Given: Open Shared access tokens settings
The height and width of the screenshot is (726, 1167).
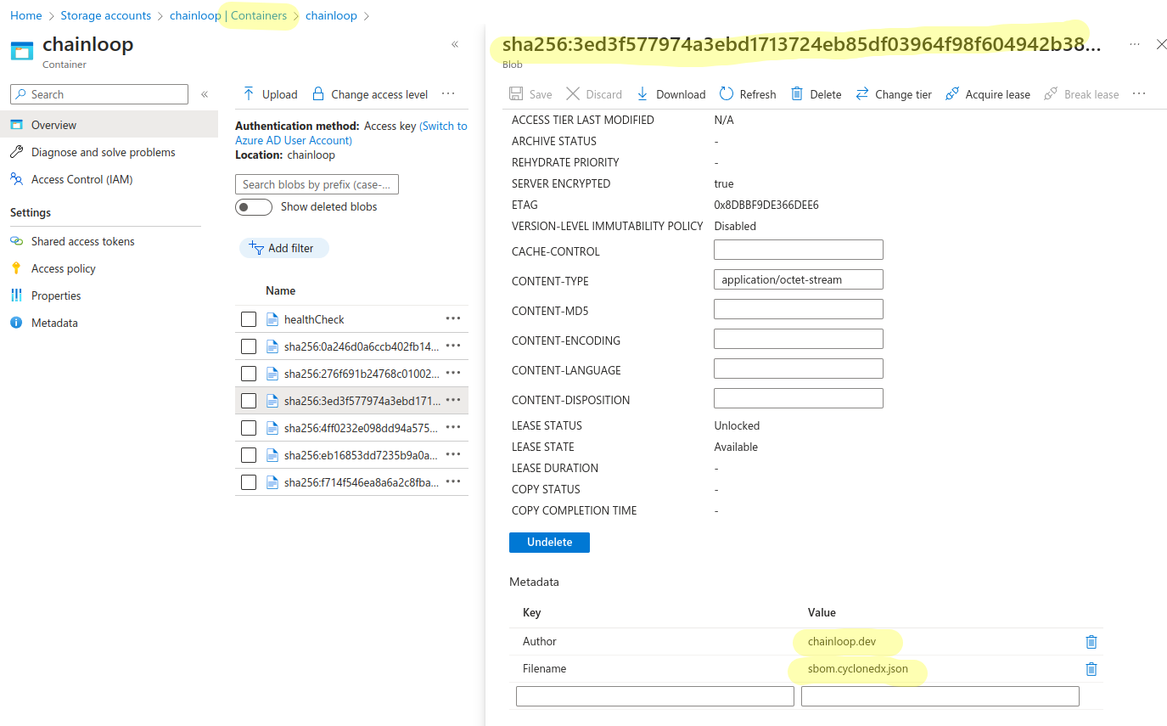Looking at the screenshot, I should pyautogui.click(x=82, y=241).
